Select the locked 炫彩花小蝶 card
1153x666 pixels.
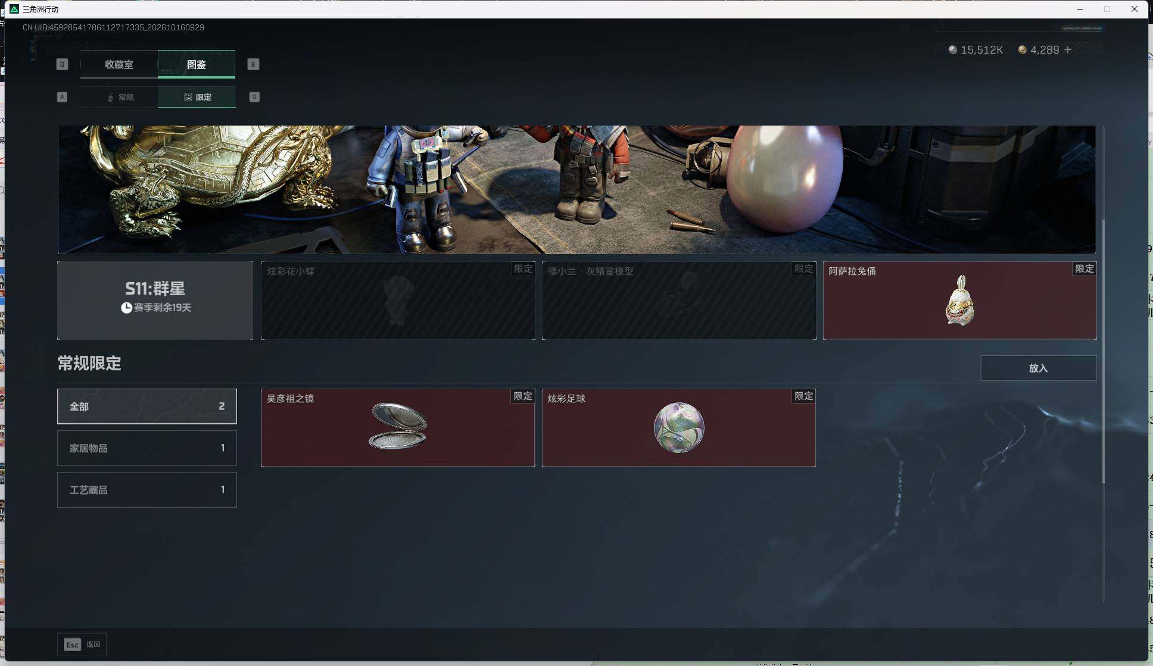tap(398, 301)
